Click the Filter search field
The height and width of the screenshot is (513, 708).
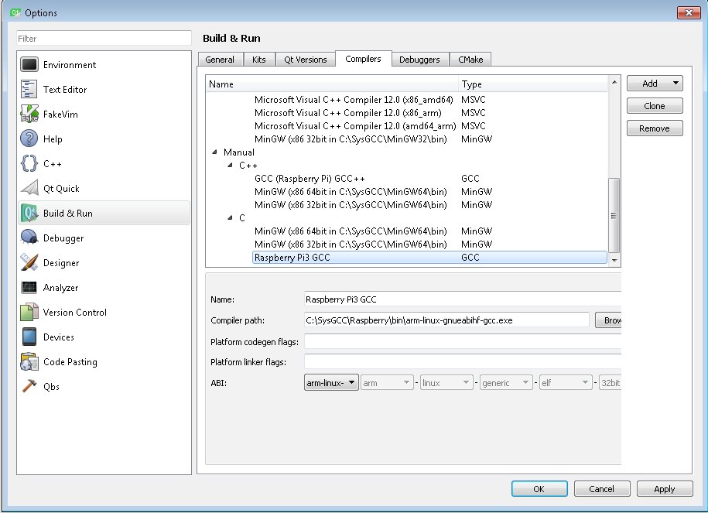tap(104, 39)
